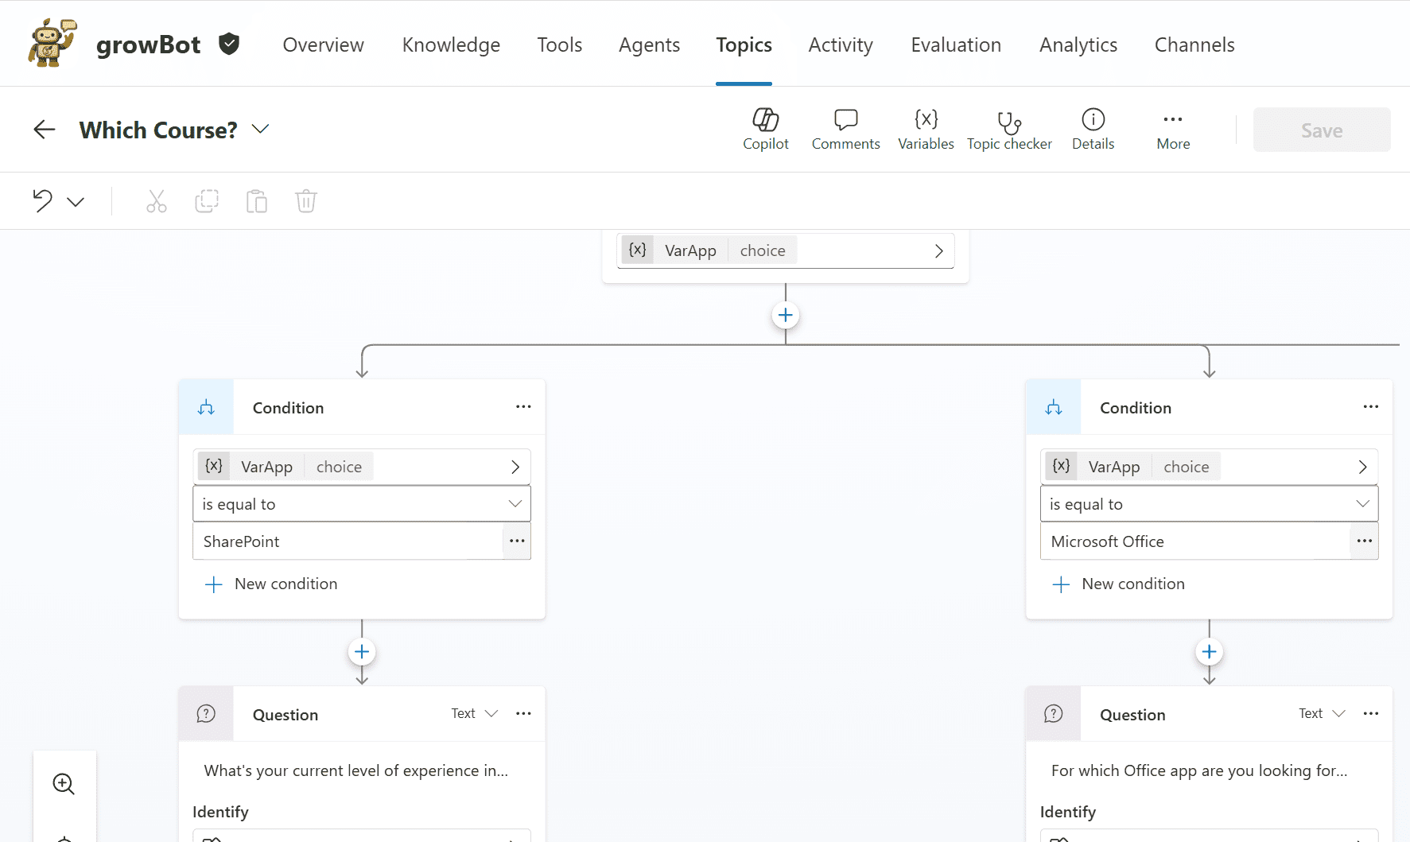Click the Delete trash can icon
This screenshot has height=842, width=1410.
[x=306, y=201]
